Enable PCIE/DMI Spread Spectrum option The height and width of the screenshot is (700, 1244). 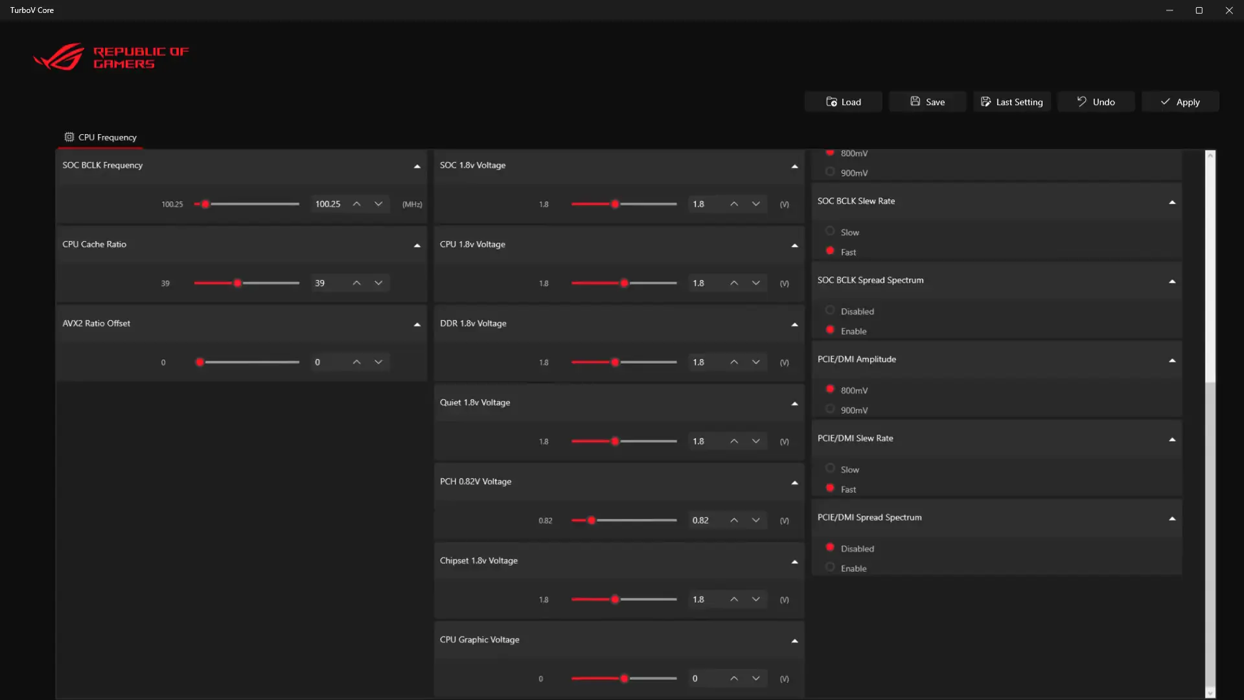tap(830, 568)
